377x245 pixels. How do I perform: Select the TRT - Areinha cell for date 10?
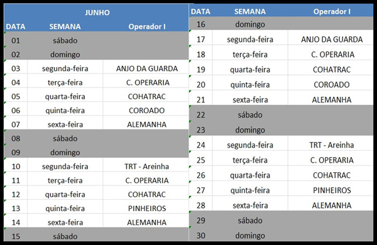pos(146,166)
